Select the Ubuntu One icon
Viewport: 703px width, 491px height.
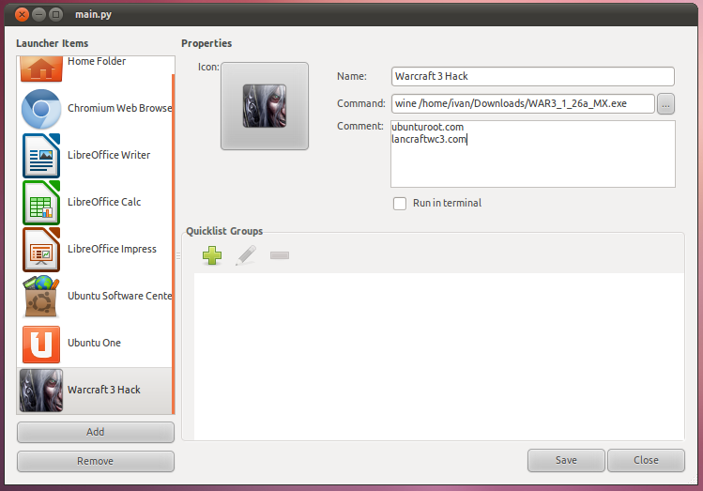41,344
